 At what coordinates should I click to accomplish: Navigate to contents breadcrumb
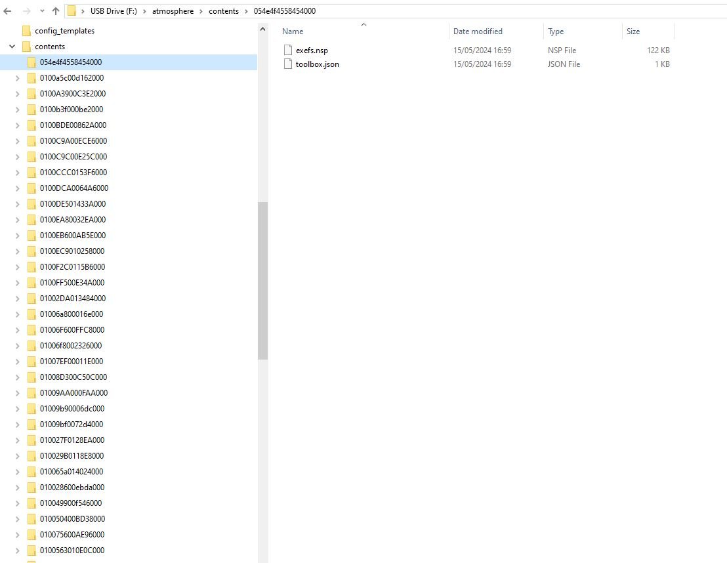tap(224, 11)
